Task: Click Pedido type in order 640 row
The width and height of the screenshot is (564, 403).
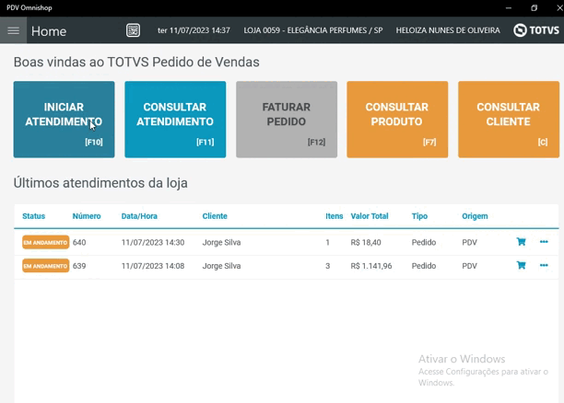Action: (x=424, y=243)
